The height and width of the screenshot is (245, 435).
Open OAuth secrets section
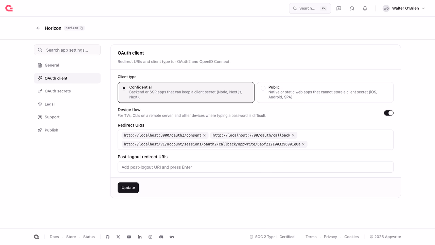click(67, 91)
